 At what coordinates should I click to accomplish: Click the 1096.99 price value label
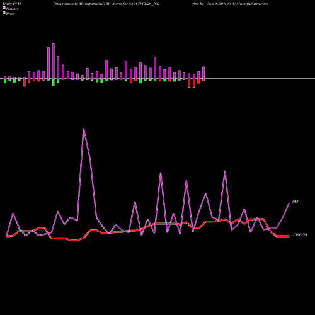300,235
